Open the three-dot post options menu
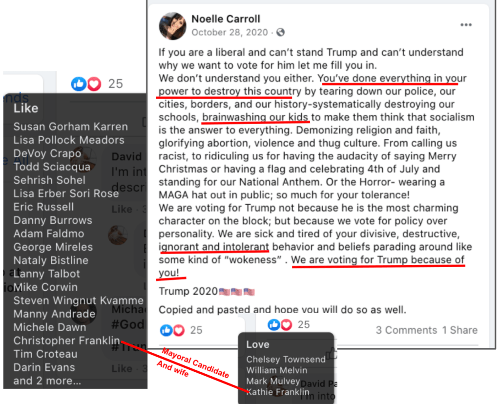The width and height of the screenshot is (500, 404). click(466, 25)
